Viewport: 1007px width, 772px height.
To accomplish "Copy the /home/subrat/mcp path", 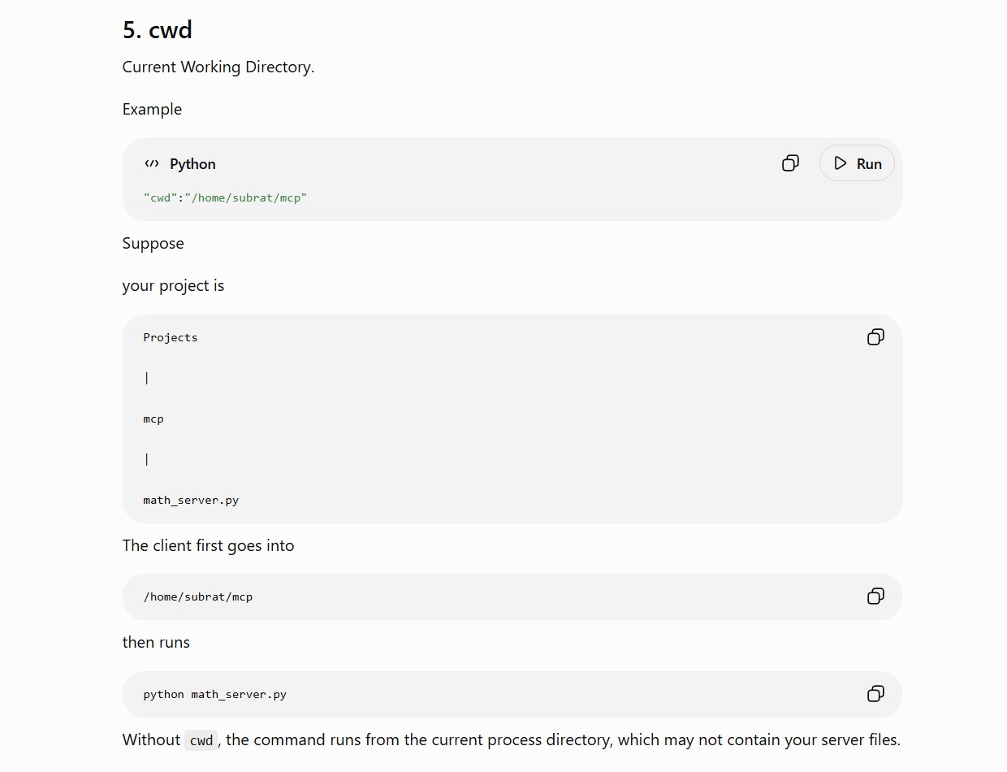I will [875, 596].
